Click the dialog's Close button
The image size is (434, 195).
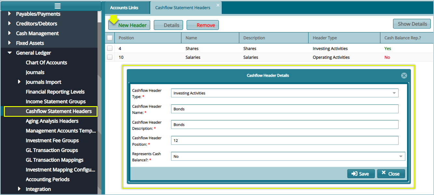(391, 174)
